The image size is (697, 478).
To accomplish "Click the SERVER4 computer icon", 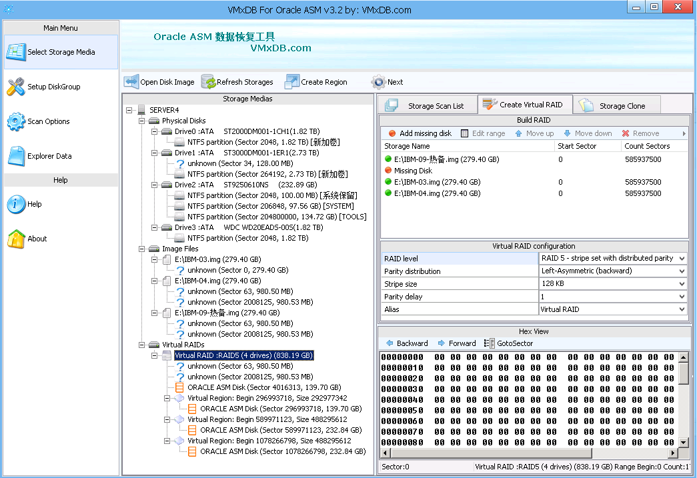I will [x=142, y=110].
